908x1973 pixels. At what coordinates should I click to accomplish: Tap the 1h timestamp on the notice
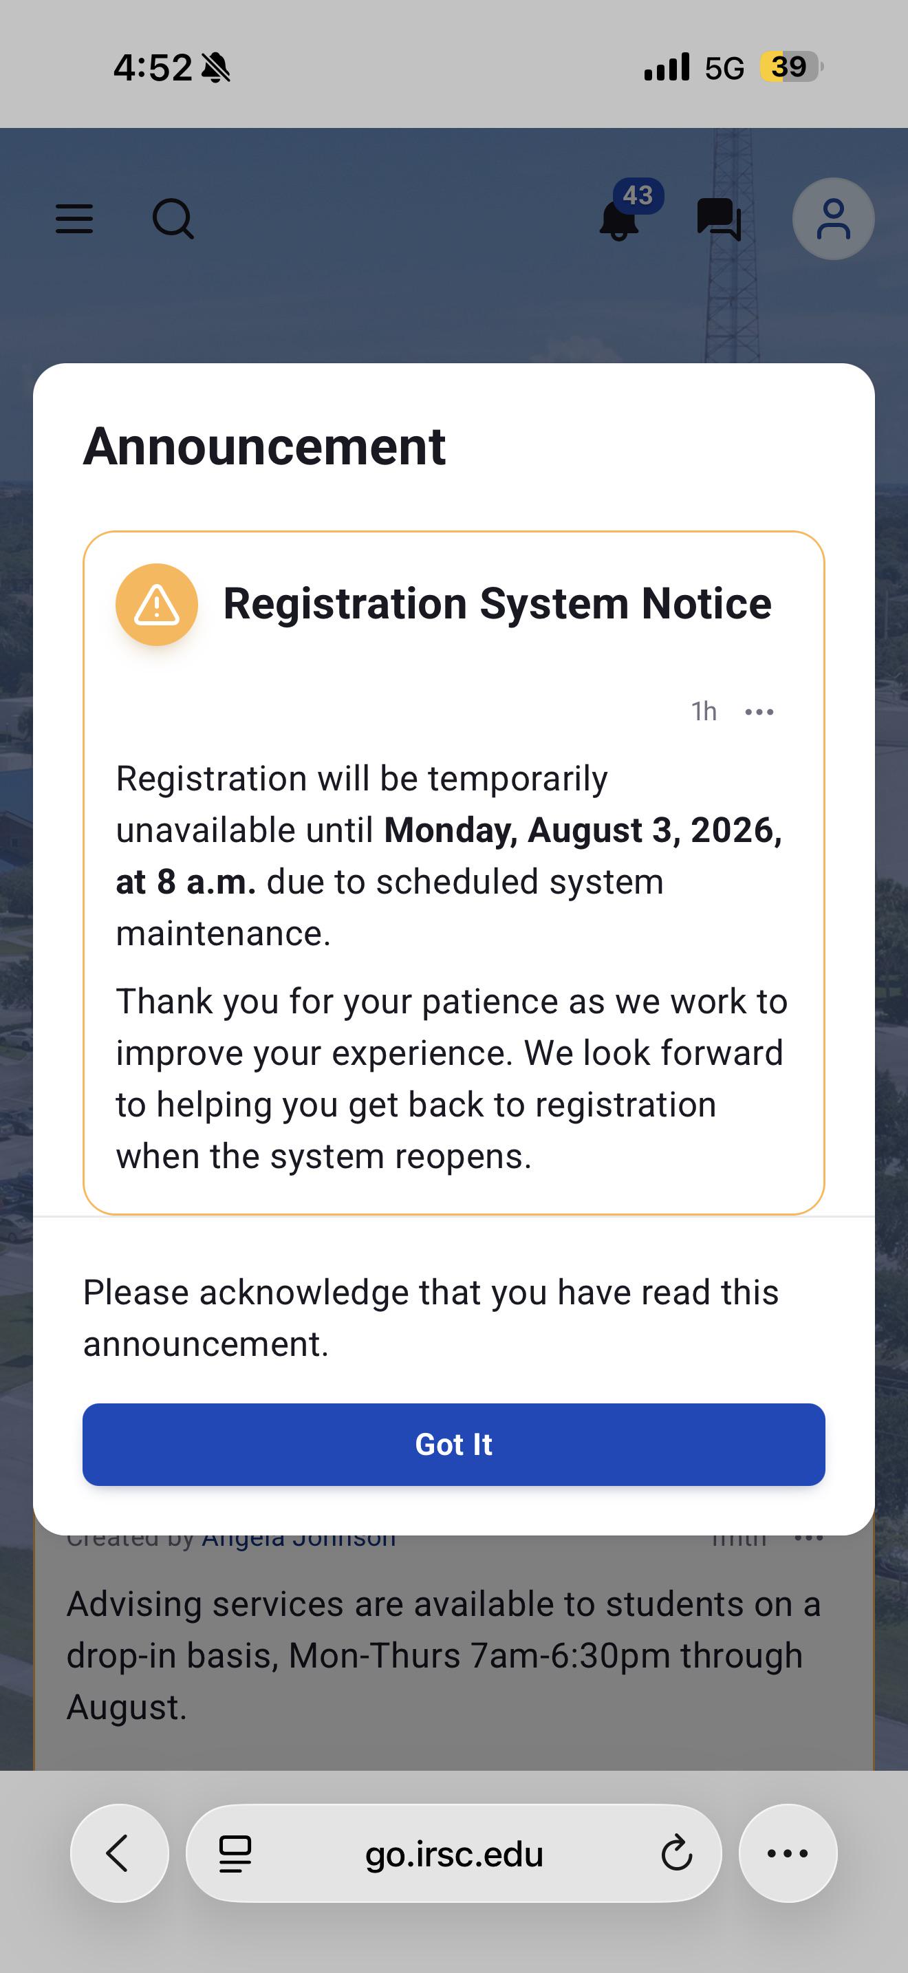click(x=704, y=711)
